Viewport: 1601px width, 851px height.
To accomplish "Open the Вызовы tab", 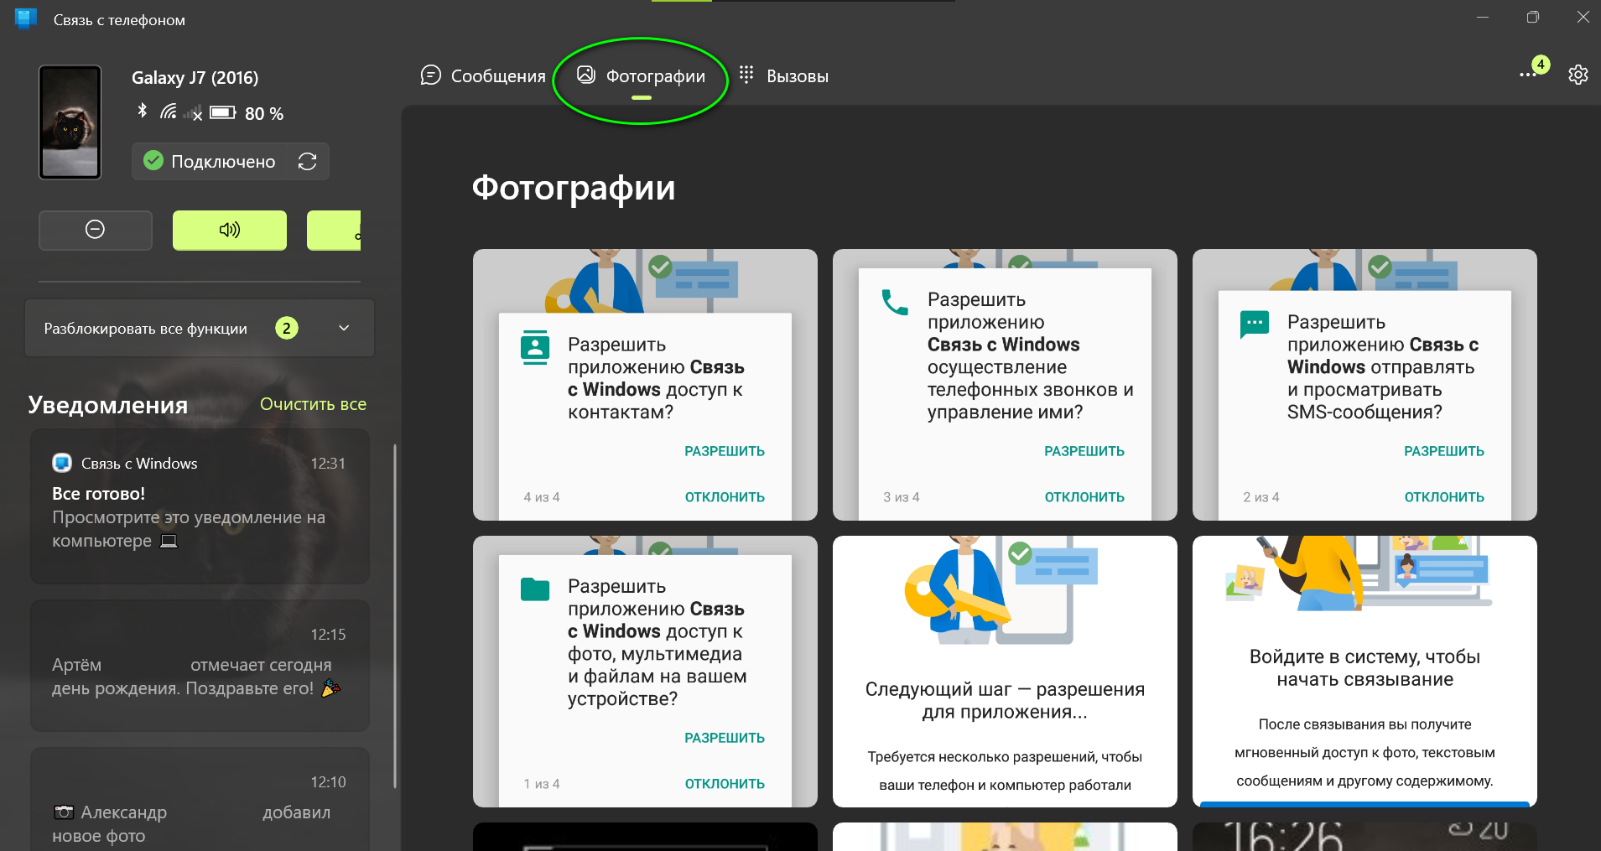I will pyautogui.click(x=783, y=76).
